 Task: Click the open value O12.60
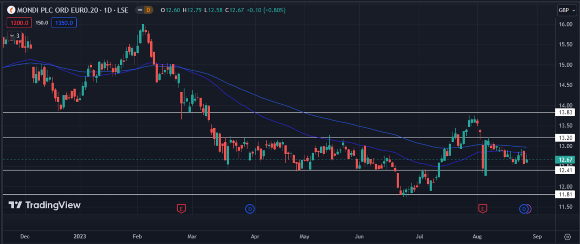[171, 10]
